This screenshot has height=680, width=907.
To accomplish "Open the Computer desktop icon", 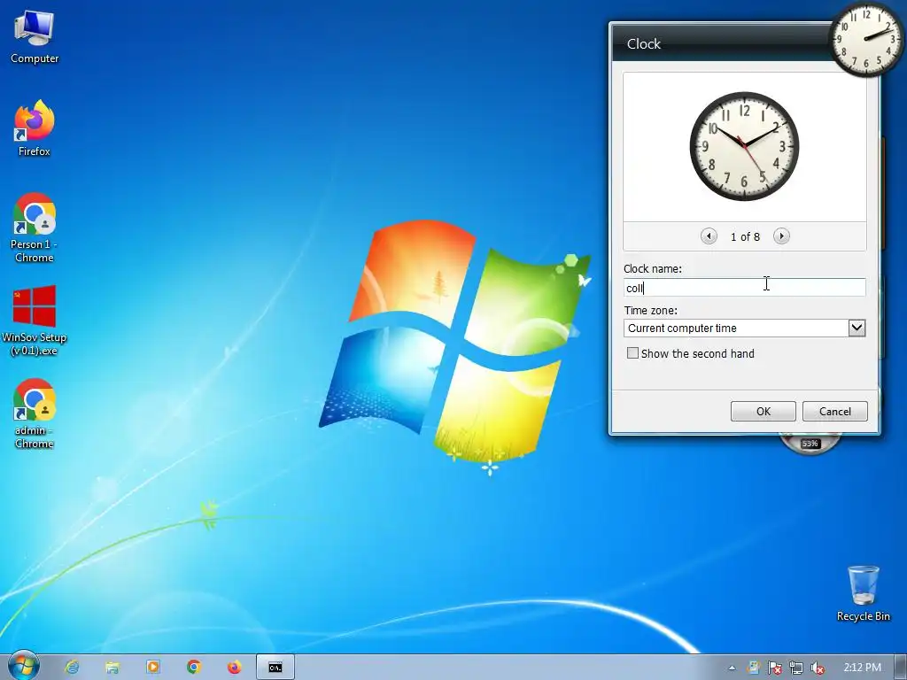I will (x=35, y=37).
